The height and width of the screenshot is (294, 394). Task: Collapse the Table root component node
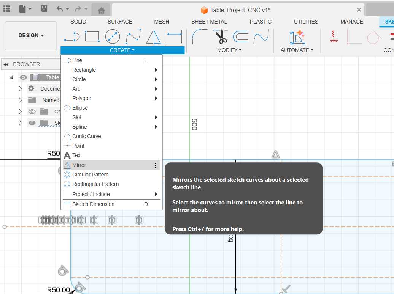(11, 77)
